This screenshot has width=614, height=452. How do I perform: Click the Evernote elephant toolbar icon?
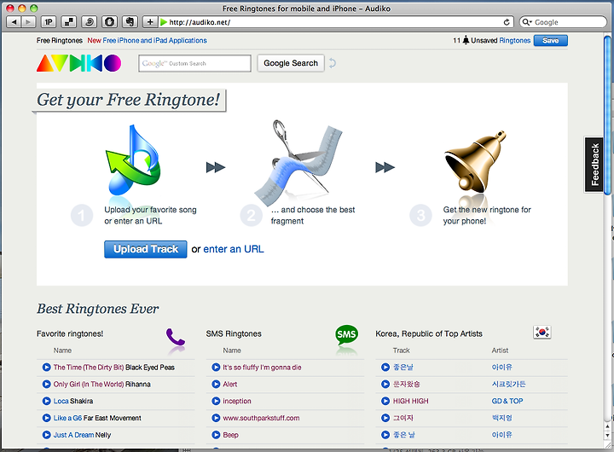[130, 22]
